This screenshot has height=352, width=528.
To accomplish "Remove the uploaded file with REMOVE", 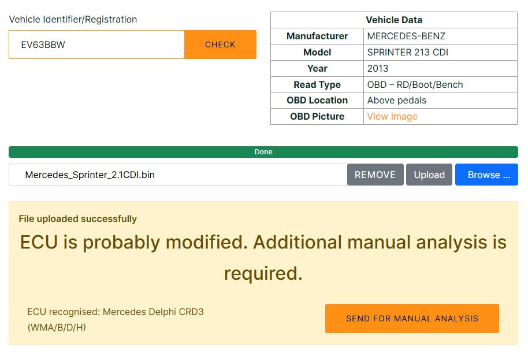I will pos(375,175).
